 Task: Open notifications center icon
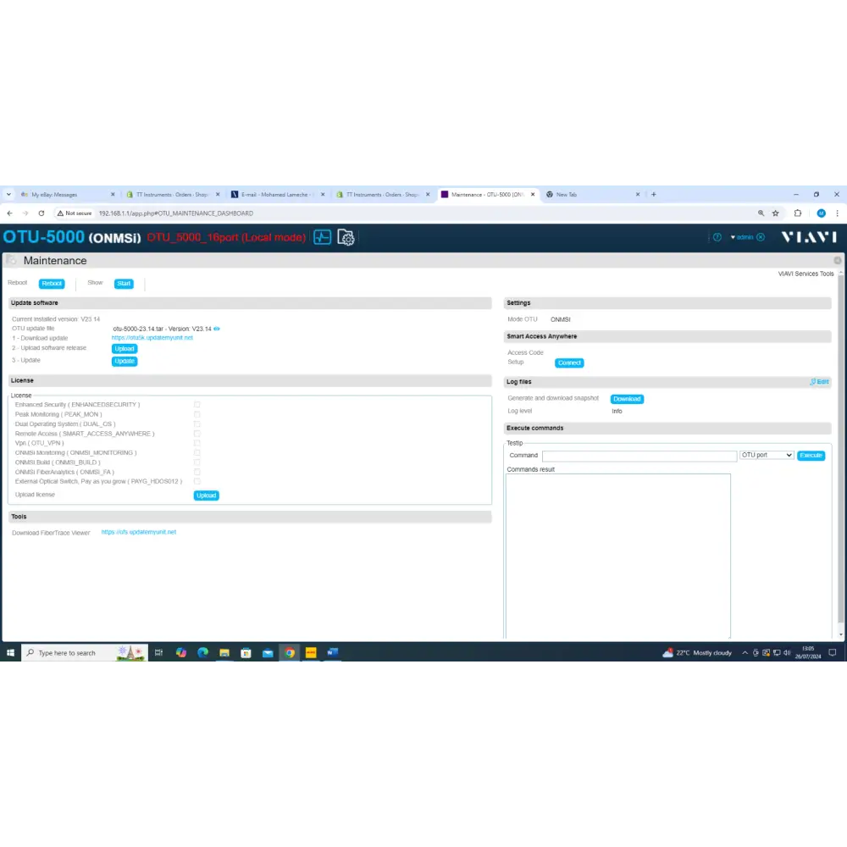[833, 652]
